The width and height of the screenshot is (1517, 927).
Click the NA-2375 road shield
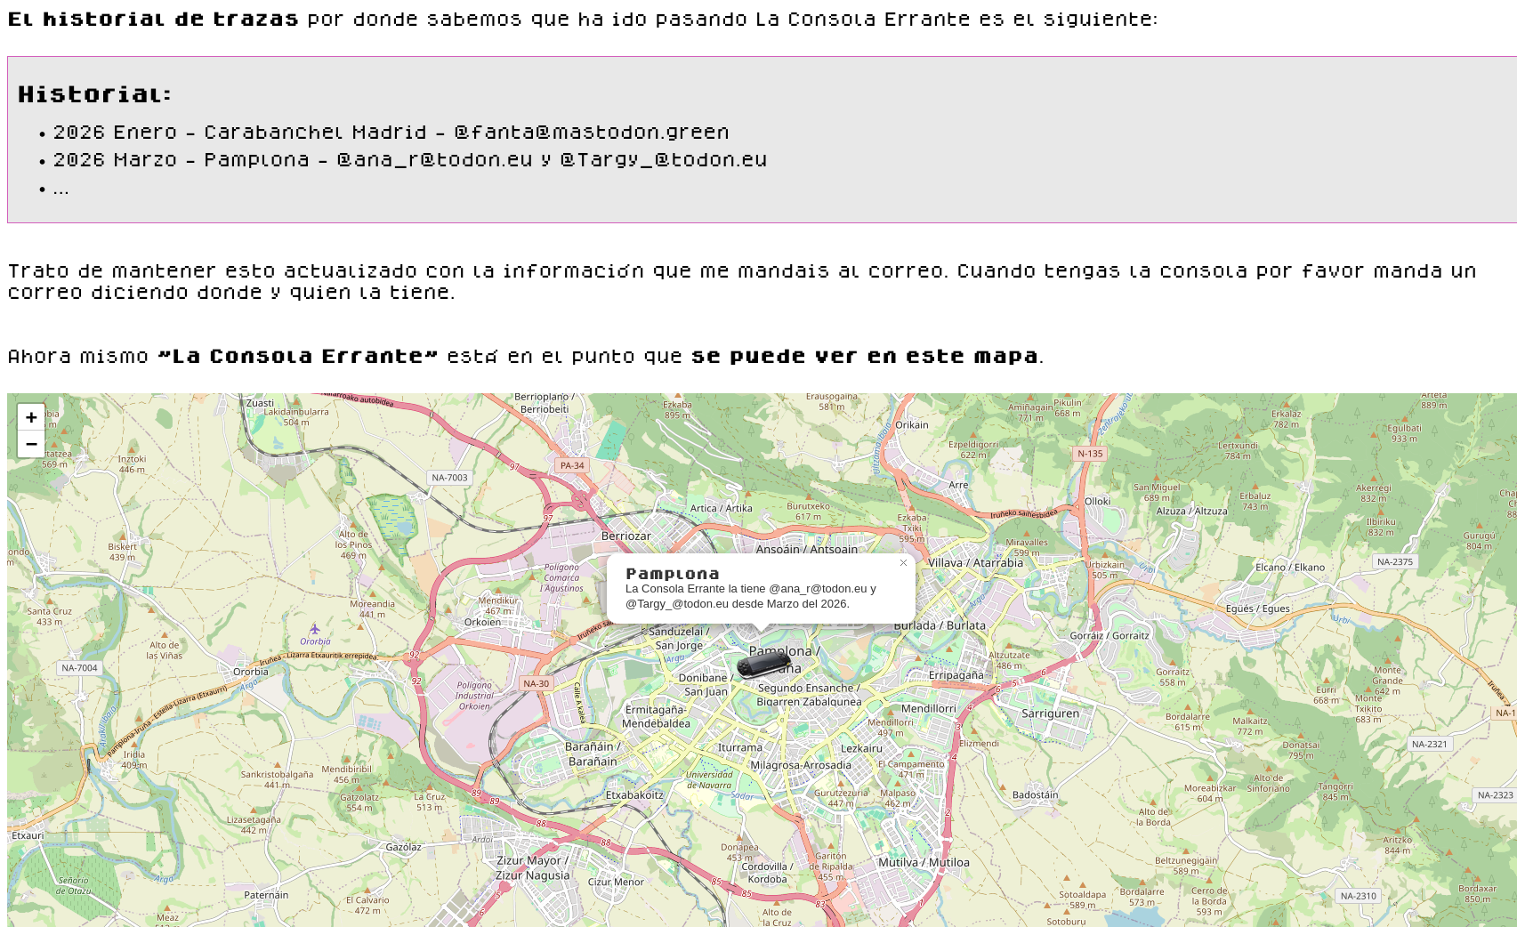pos(1394,561)
